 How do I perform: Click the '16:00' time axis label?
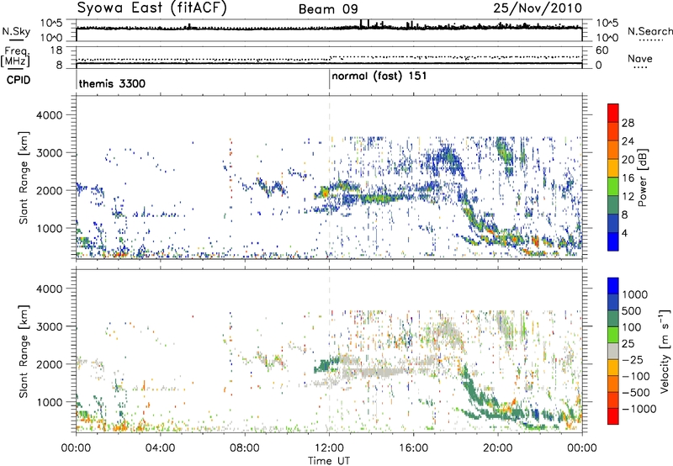[x=413, y=448]
